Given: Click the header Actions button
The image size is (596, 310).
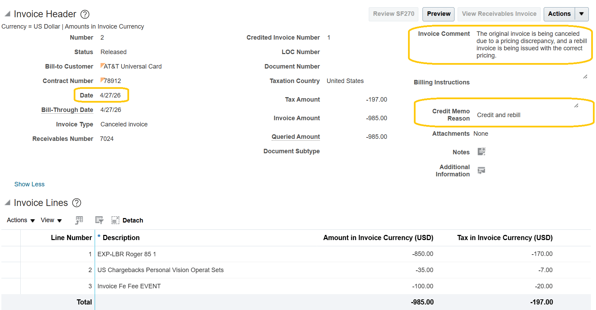Looking at the screenshot, I should point(559,14).
